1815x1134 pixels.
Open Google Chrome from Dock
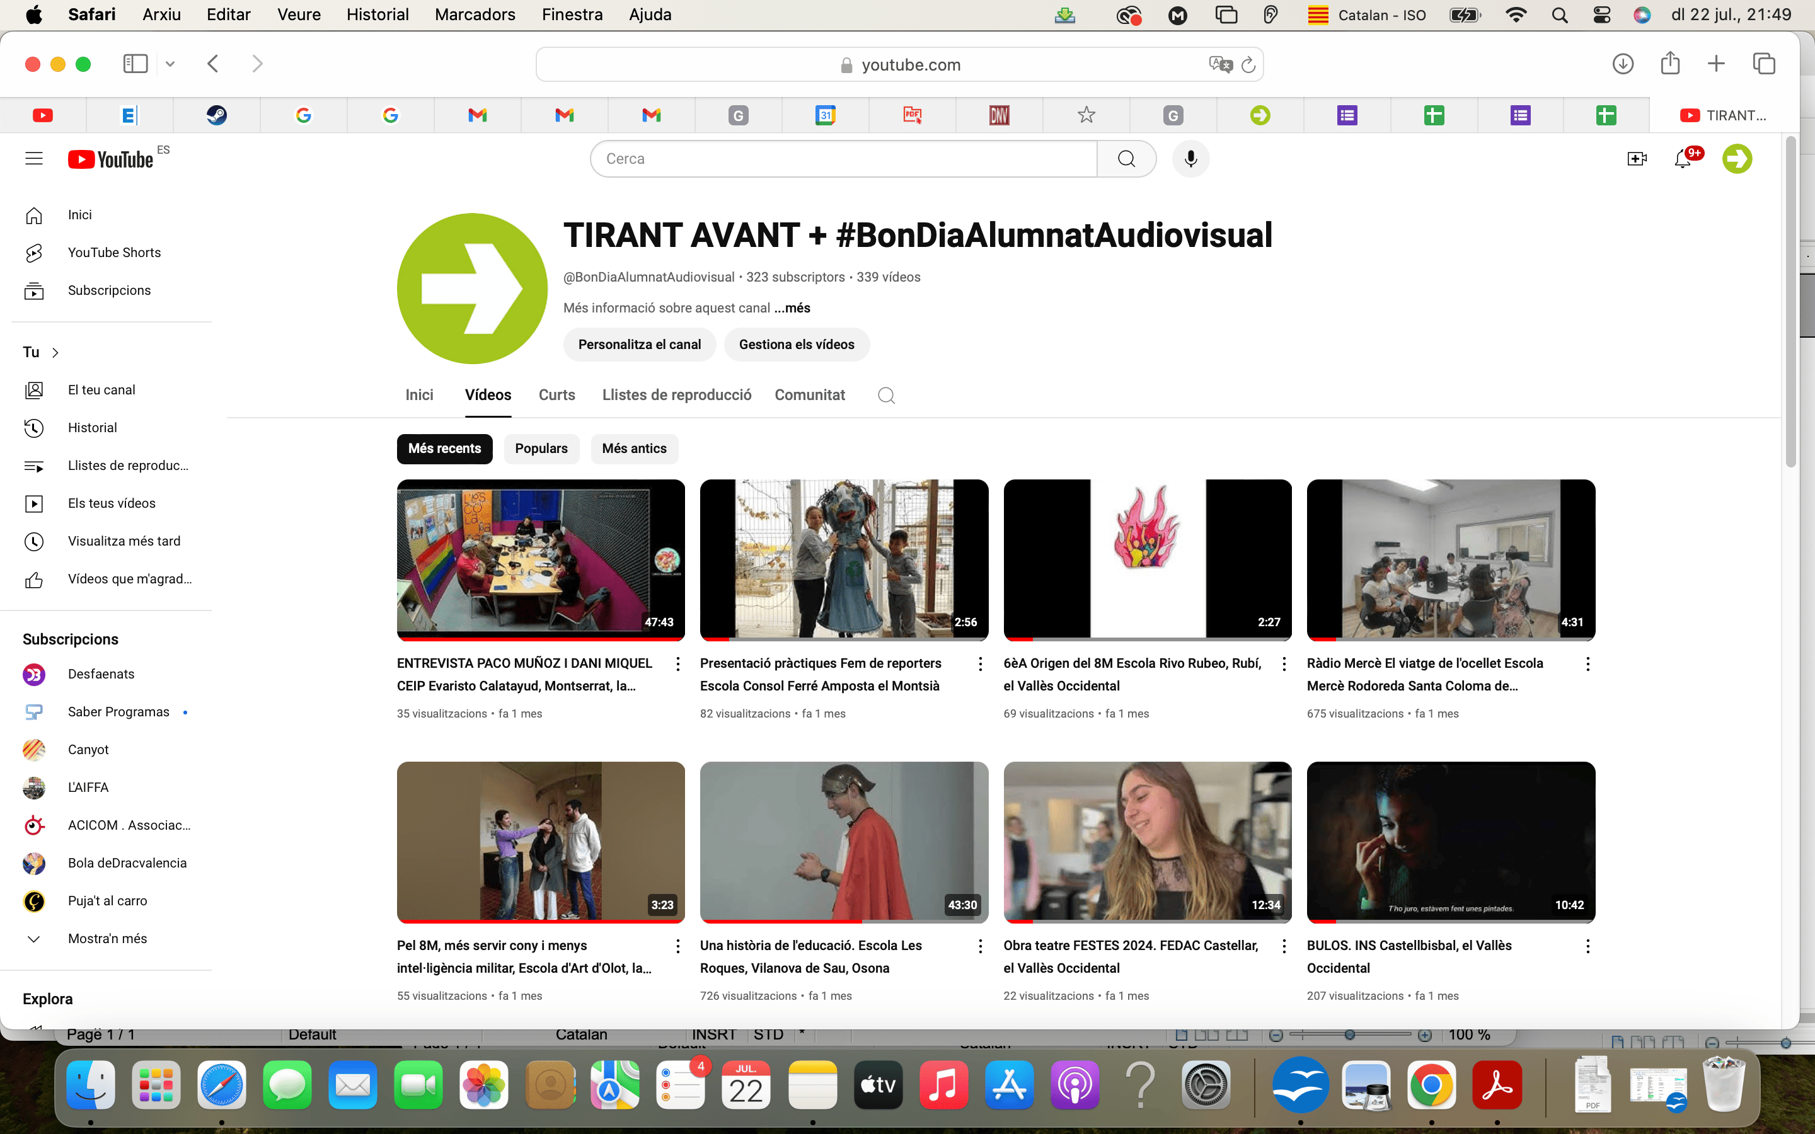[1431, 1084]
